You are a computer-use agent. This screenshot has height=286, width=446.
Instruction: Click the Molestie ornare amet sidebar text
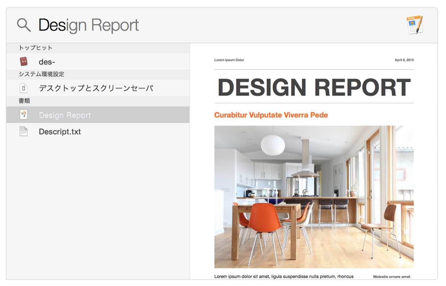(x=391, y=277)
